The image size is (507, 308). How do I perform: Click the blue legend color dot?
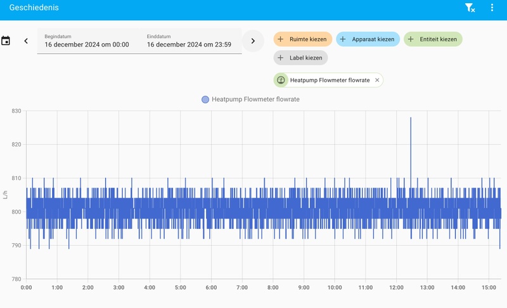point(205,99)
